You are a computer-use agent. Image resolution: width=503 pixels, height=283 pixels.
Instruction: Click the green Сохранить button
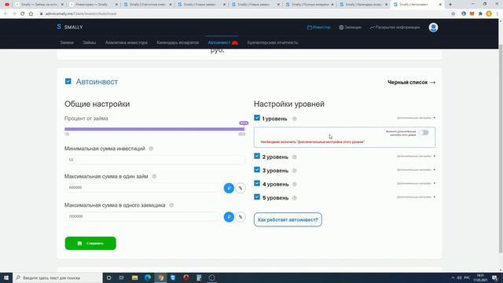90,243
